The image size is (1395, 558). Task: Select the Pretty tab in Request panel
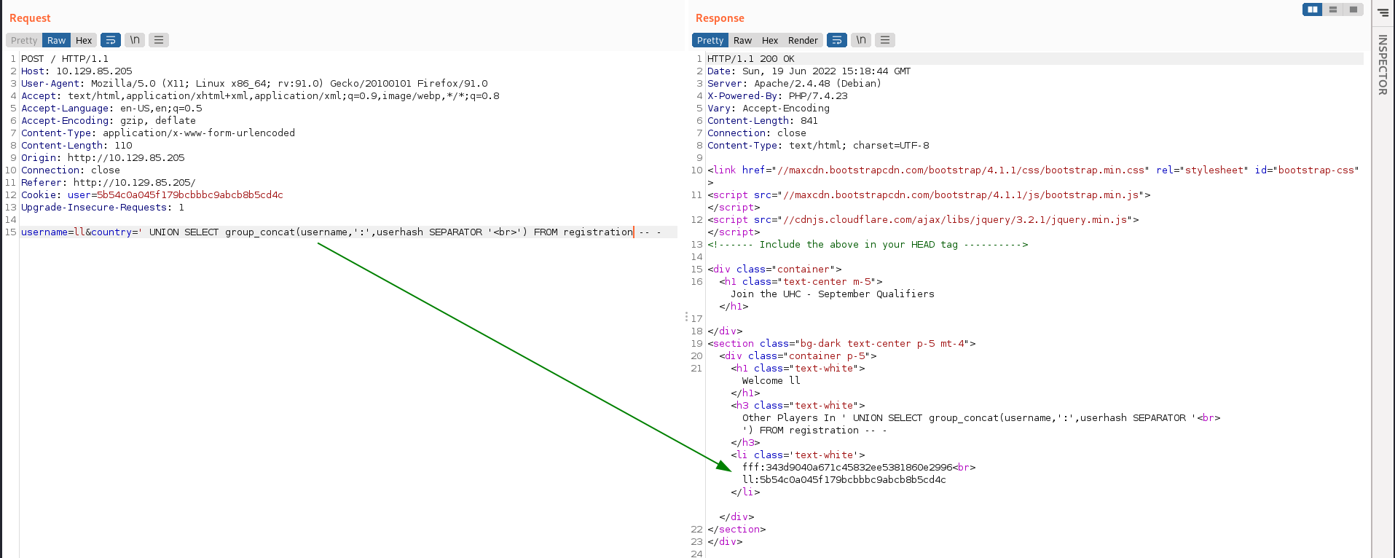pyautogui.click(x=24, y=40)
